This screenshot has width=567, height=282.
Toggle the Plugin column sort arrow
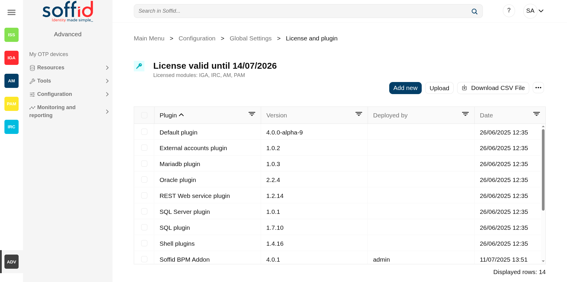coord(181,115)
